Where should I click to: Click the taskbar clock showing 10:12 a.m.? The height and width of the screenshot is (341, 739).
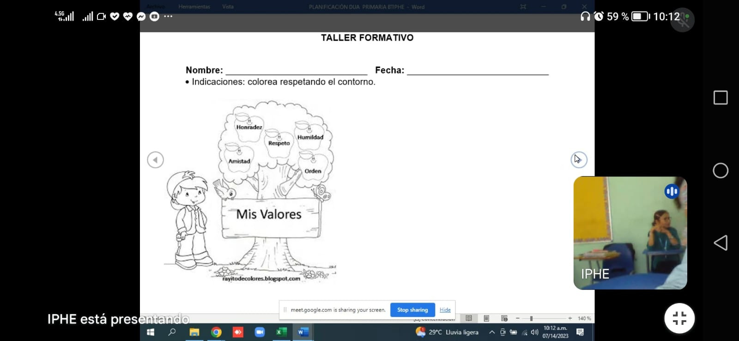(x=556, y=332)
